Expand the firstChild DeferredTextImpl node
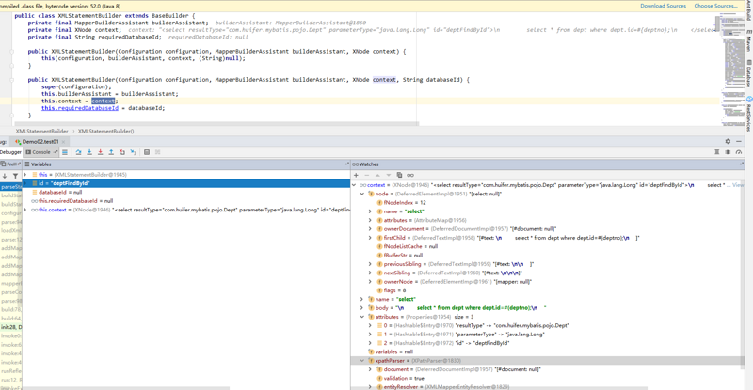Image resolution: width=753 pixels, height=390 pixels. click(370, 238)
